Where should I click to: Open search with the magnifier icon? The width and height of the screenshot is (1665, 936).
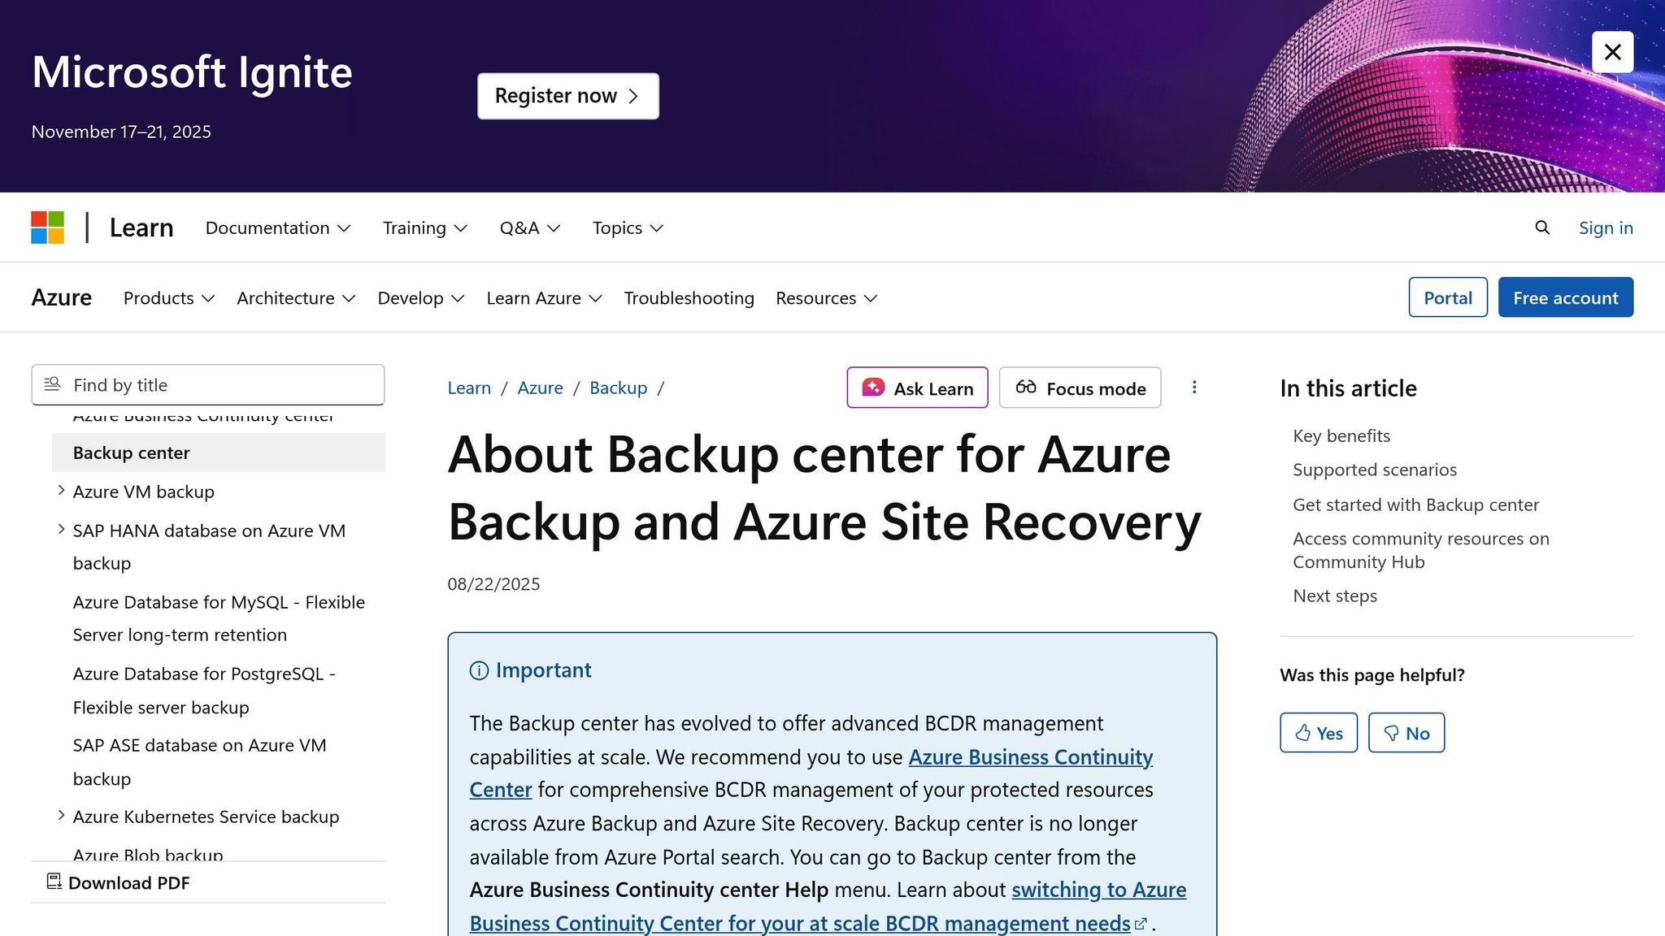click(1541, 227)
